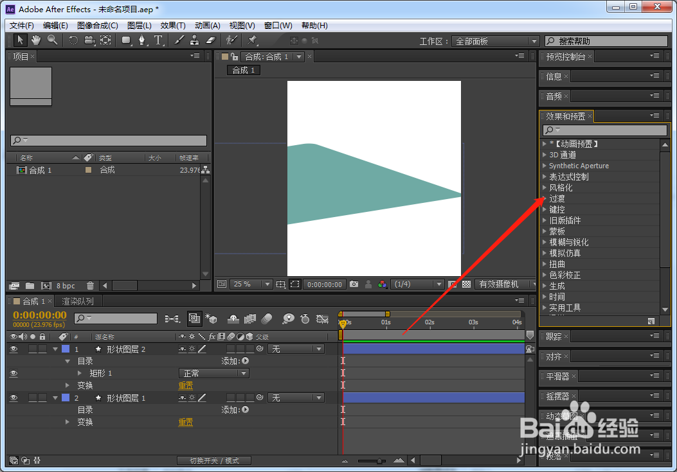Click 切换开关 / 模式 button
This screenshot has height=472, width=677.
[x=214, y=461]
